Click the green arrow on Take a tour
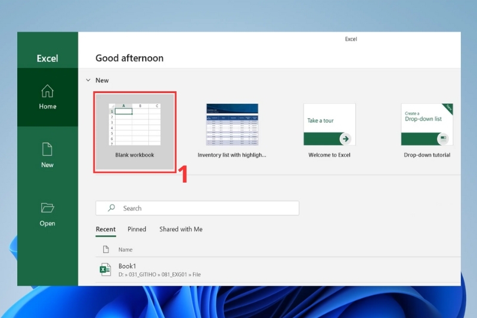477x318 pixels. pos(346,139)
